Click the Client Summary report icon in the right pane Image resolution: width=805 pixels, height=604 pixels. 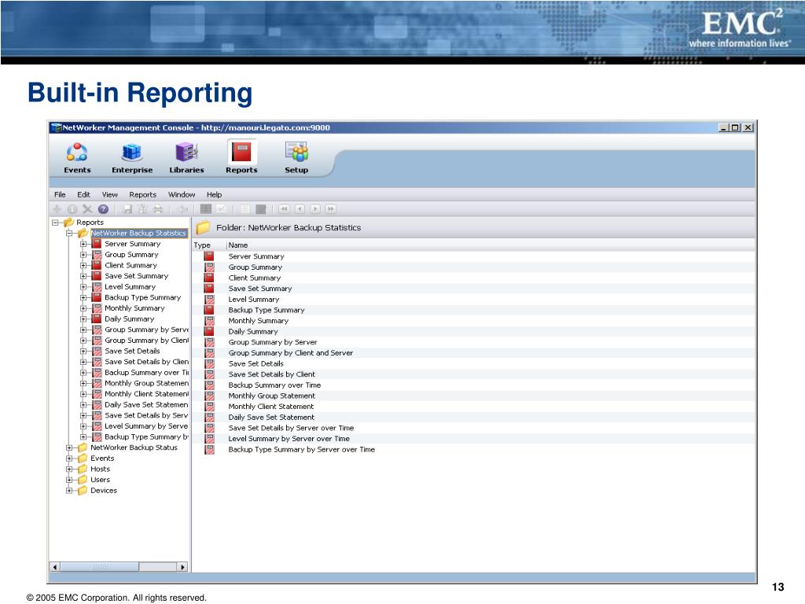209,278
